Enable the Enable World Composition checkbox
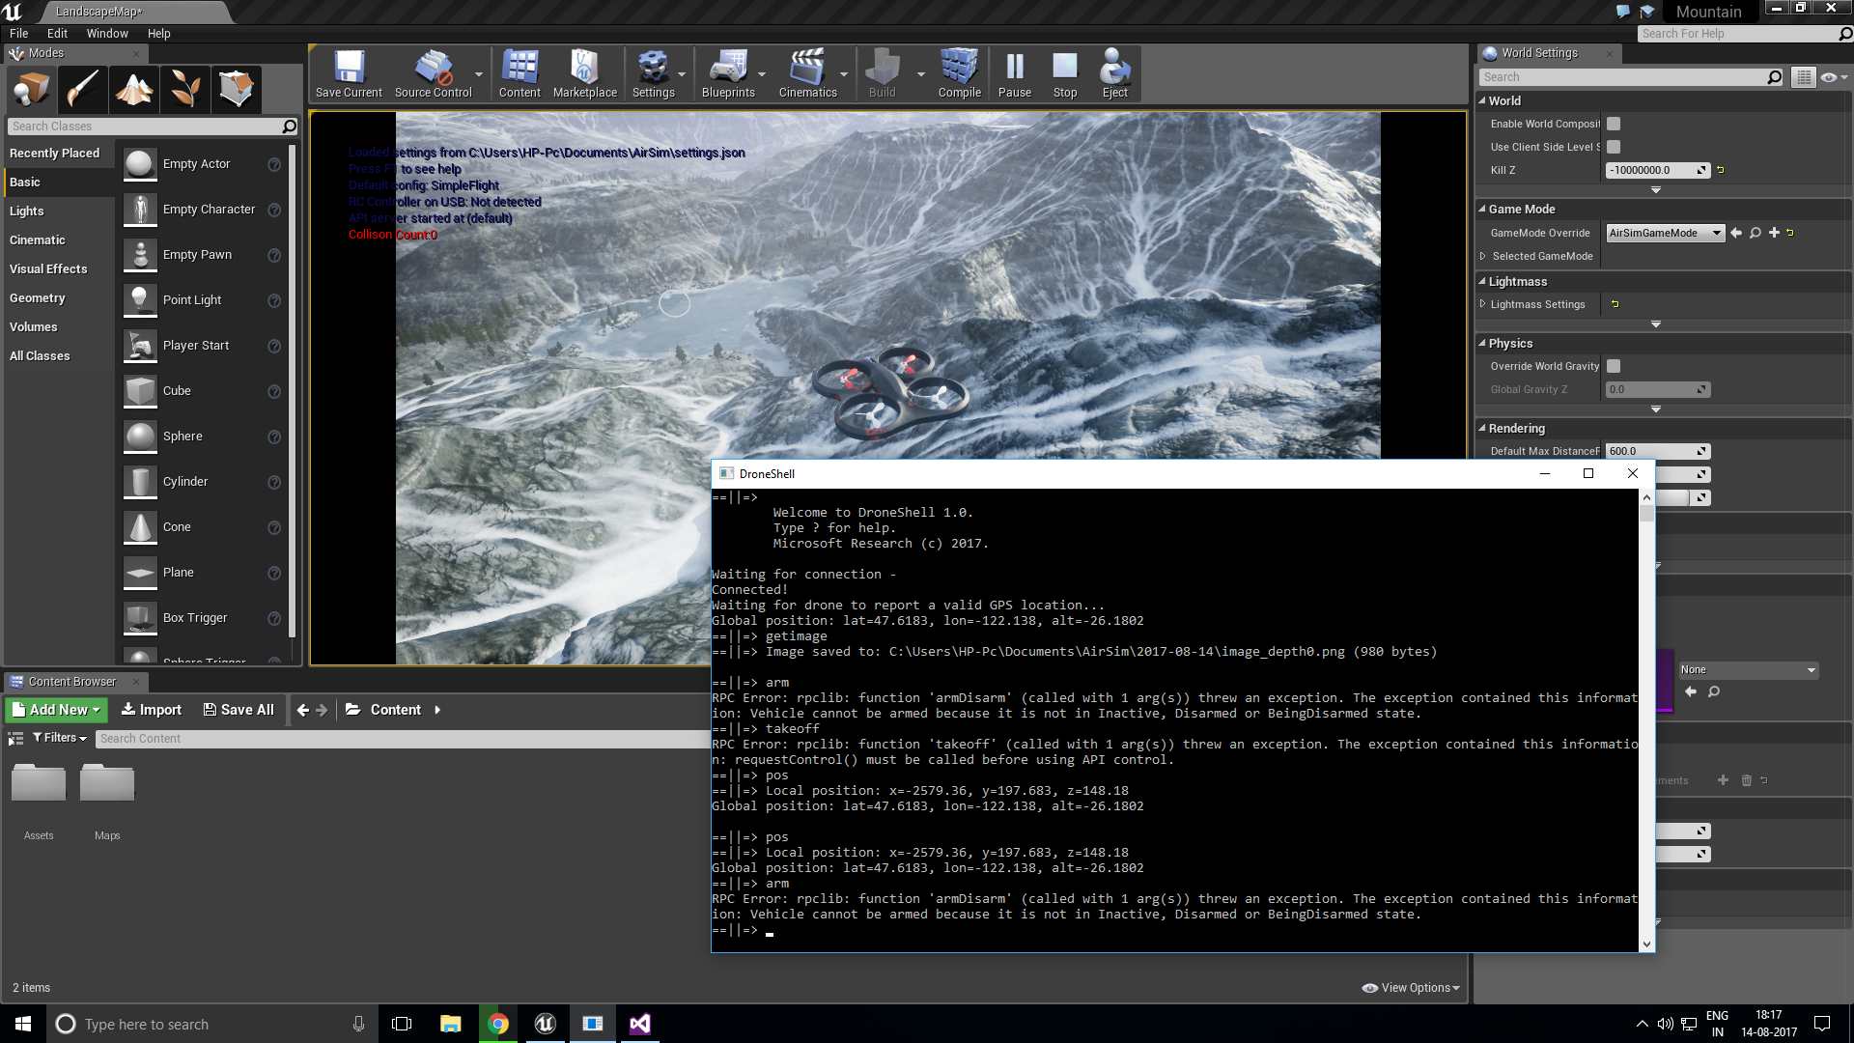1854x1043 pixels. pos(1614,124)
